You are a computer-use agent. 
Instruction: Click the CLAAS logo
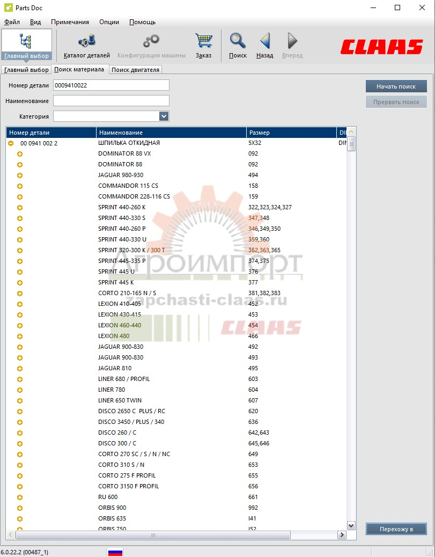(x=382, y=47)
